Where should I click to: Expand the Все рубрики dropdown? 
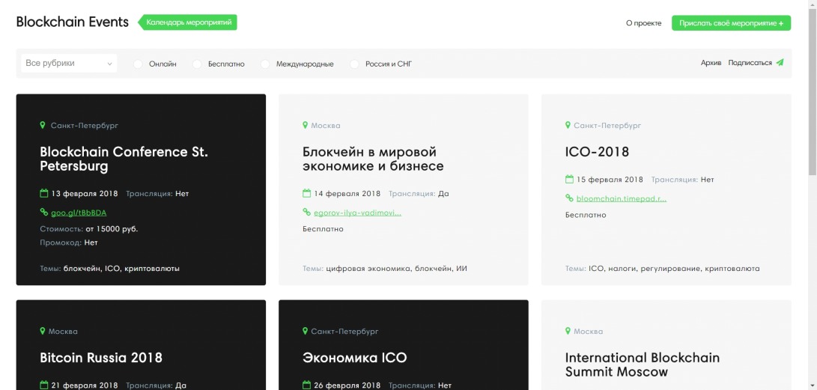click(x=69, y=64)
